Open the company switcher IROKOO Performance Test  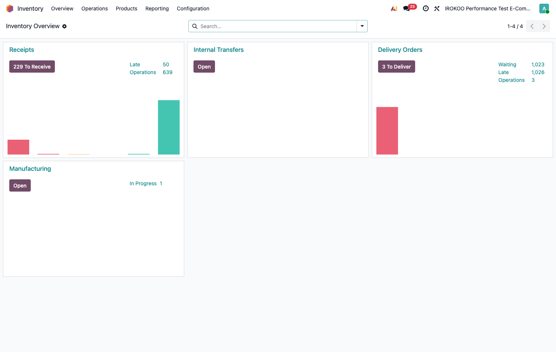tap(487, 9)
